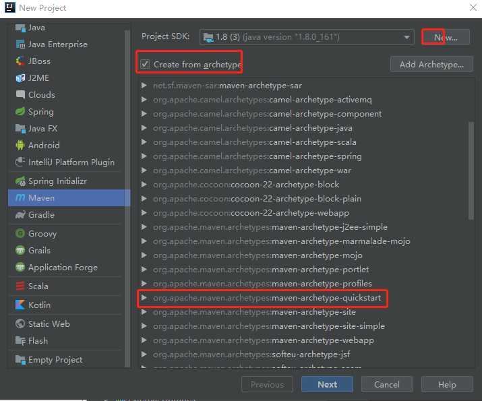The height and width of the screenshot is (401, 482).
Task: Select the Gradle elephant icon
Action: click(21, 215)
